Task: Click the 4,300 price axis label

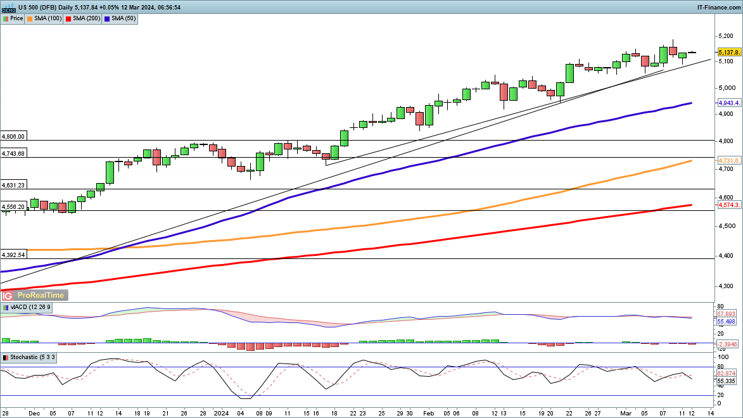Action: click(x=727, y=286)
